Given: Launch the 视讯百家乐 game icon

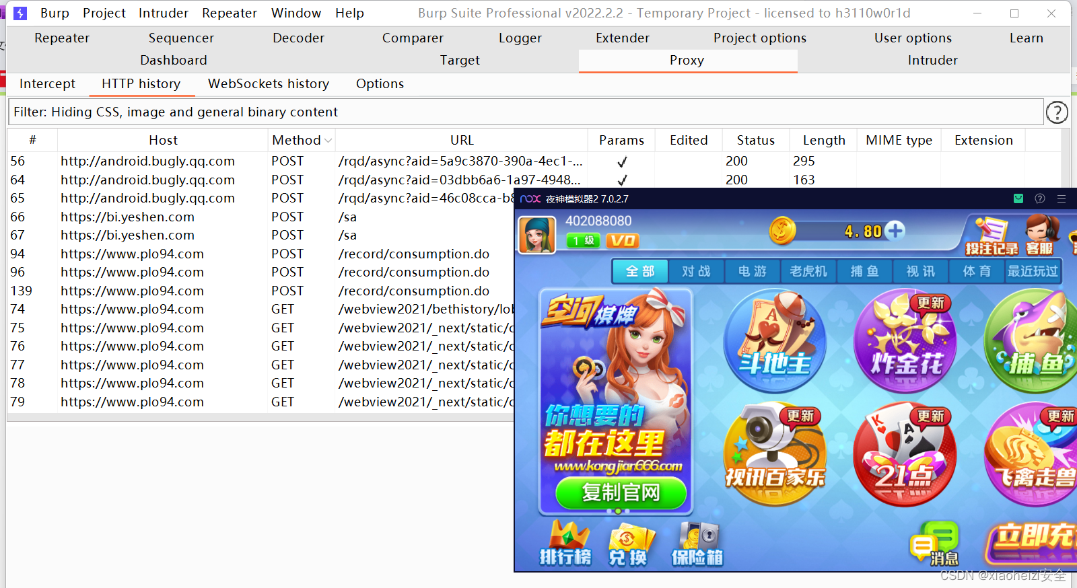Looking at the screenshot, I should tap(775, 455).
